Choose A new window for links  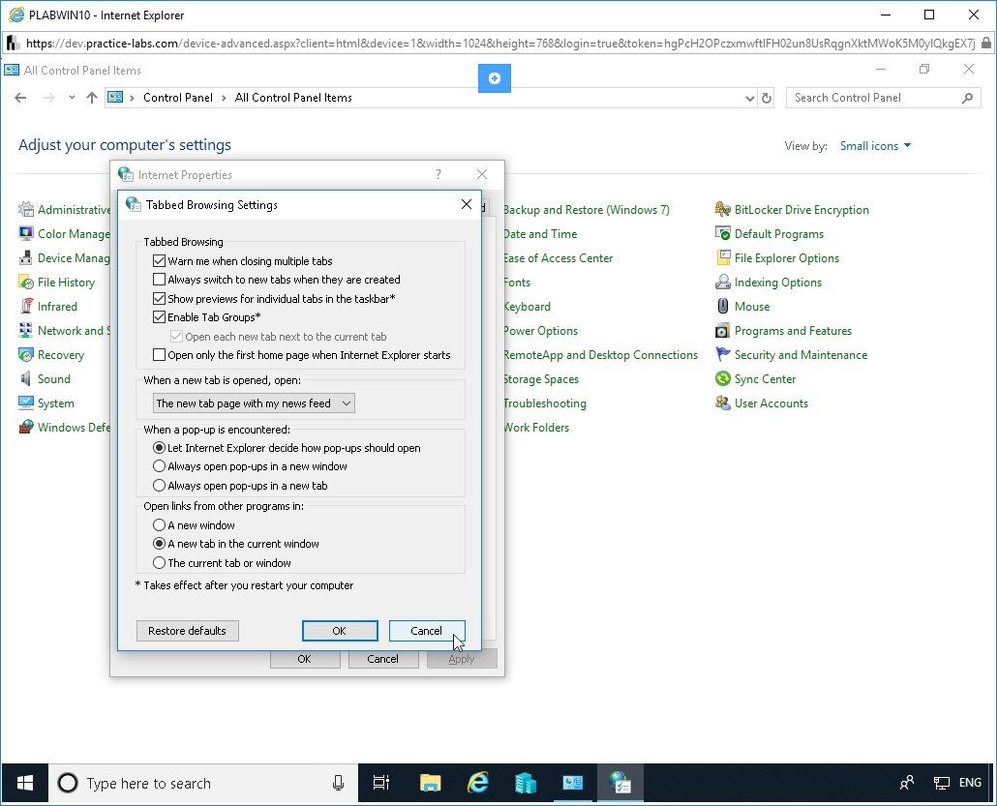[159, 525]
